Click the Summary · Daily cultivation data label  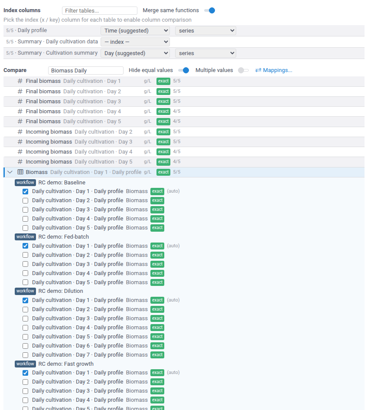pos(52,42)
